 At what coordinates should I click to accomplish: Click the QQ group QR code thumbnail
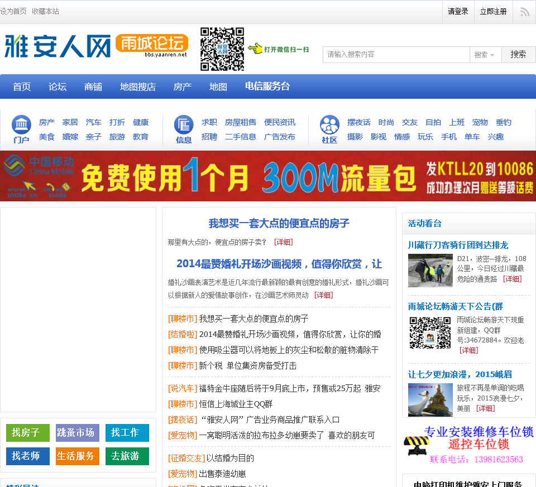coord(430,332)
